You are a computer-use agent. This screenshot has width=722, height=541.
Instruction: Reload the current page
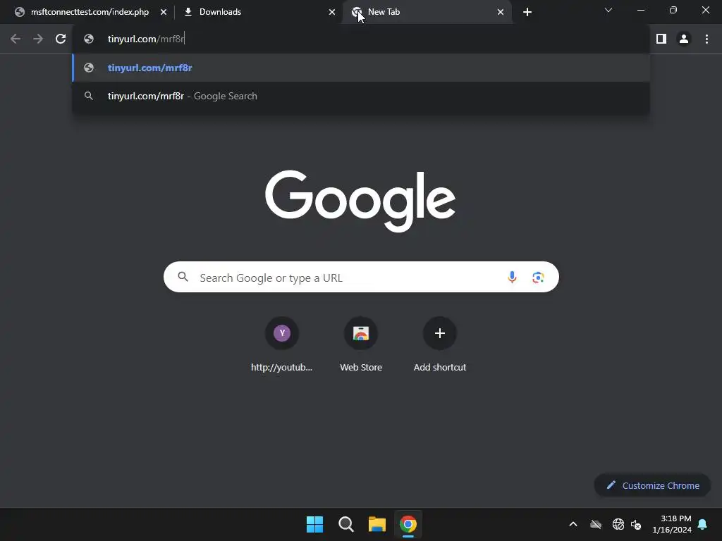tap(61, 39)
